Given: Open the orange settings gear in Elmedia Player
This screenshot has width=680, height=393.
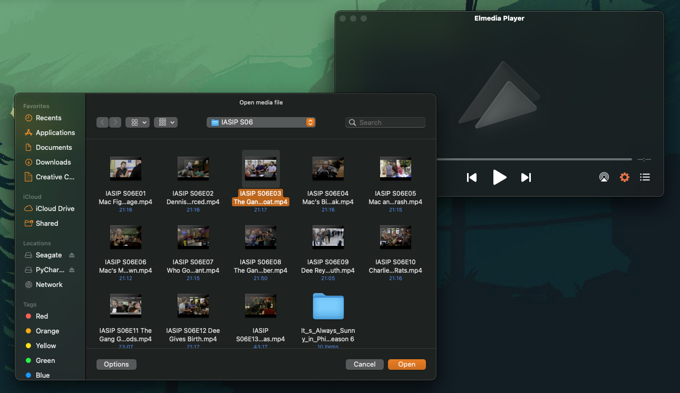Looking at the screenshot, I should (x=625, y=177).
